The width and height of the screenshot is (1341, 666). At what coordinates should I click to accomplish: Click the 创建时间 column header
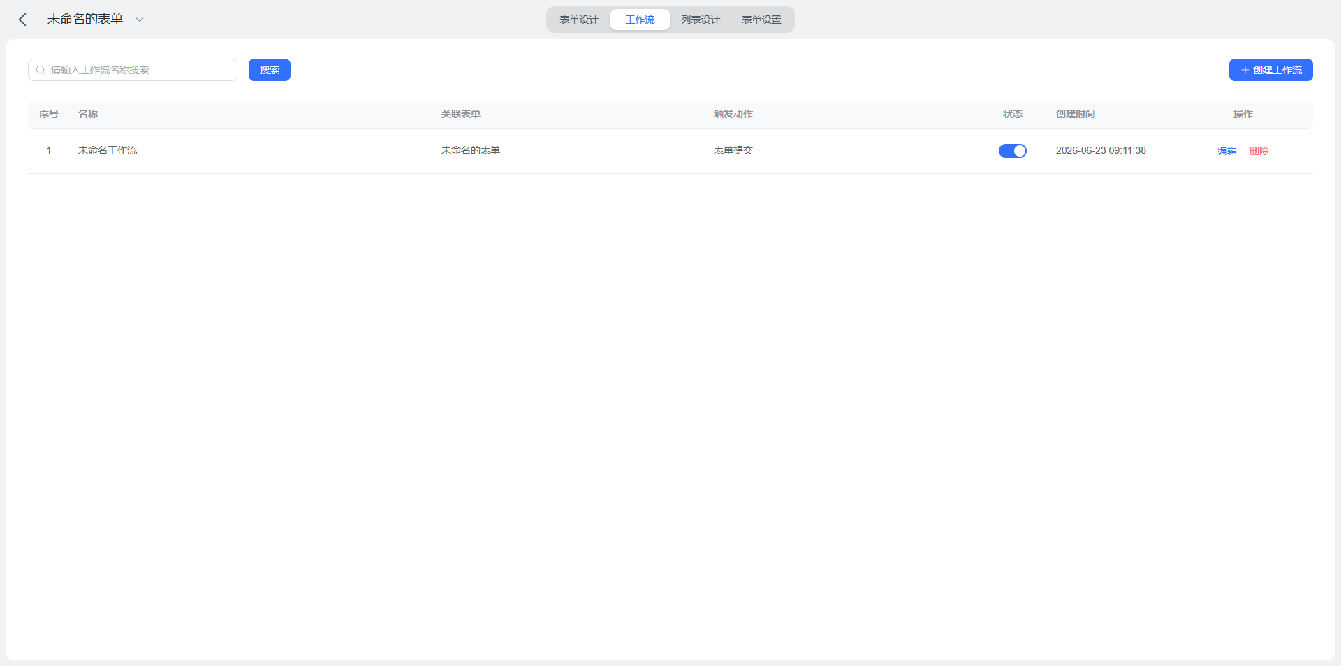[x=1076, y=114]
